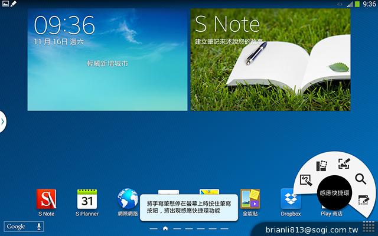Screen dimensions: 378x236
Task: Select the Scrapbooker tool in Air Command
Action: click(x=322, y=166)
